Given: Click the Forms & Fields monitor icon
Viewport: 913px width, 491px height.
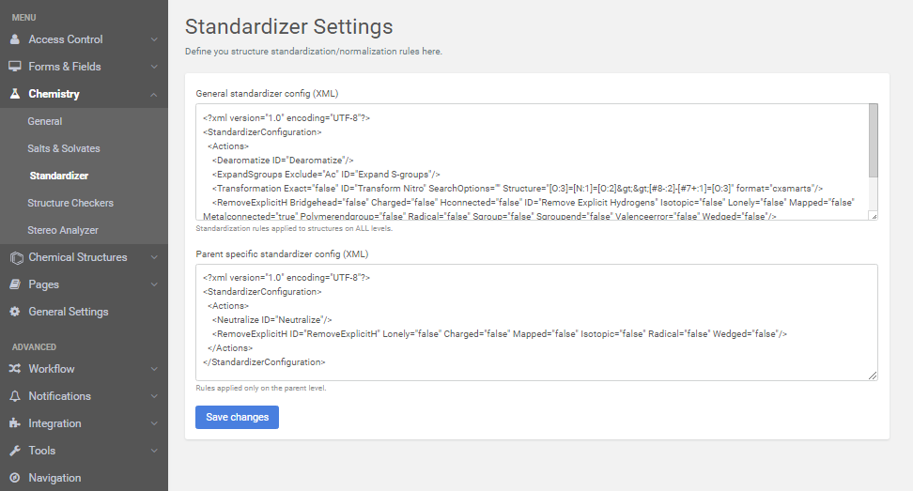Looking at the screenshot, I should 15,67.
